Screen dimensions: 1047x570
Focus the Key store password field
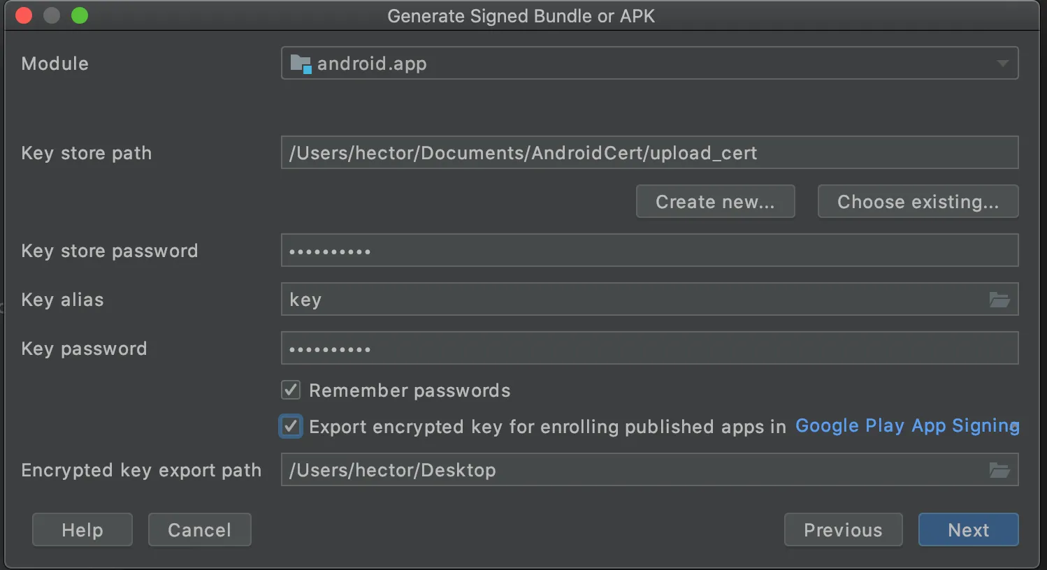649,251
